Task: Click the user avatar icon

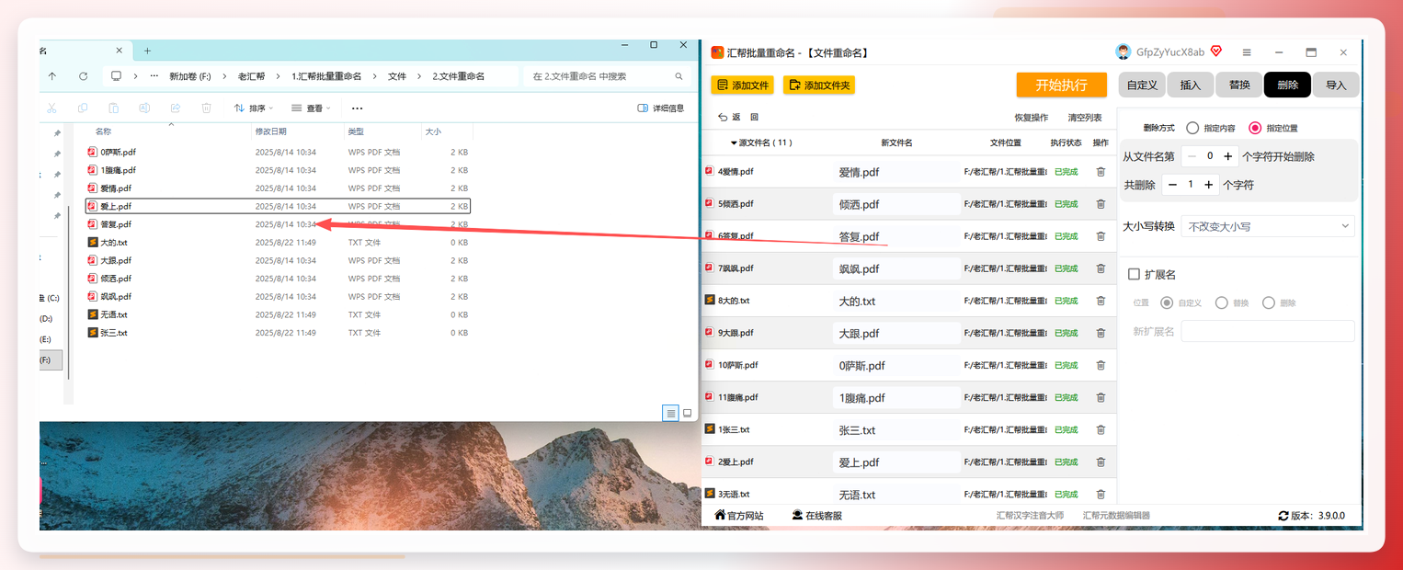Action: (1124, 51)
